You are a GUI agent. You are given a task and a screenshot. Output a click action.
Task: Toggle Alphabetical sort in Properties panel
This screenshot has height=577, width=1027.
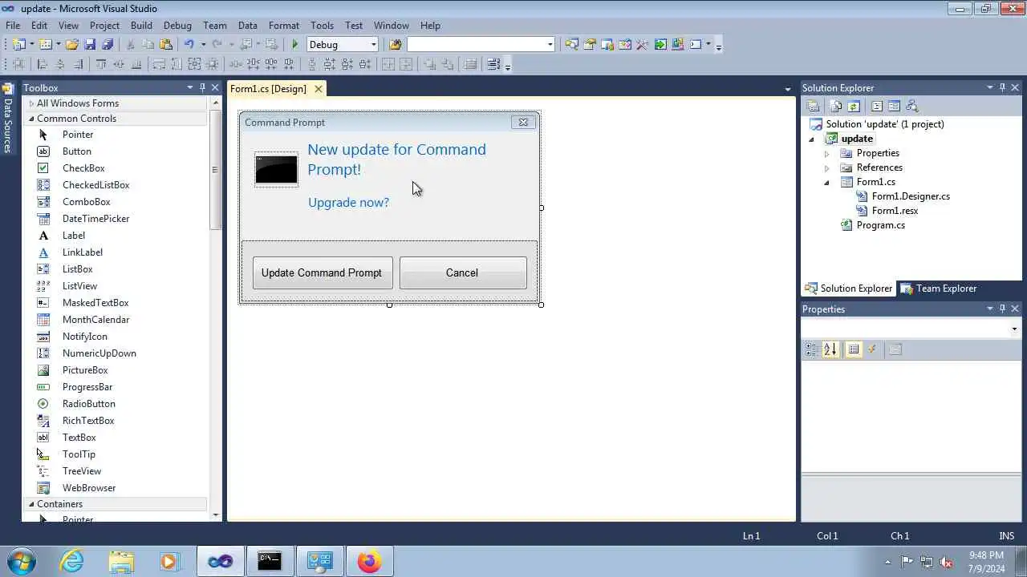(x=830, y=349)
